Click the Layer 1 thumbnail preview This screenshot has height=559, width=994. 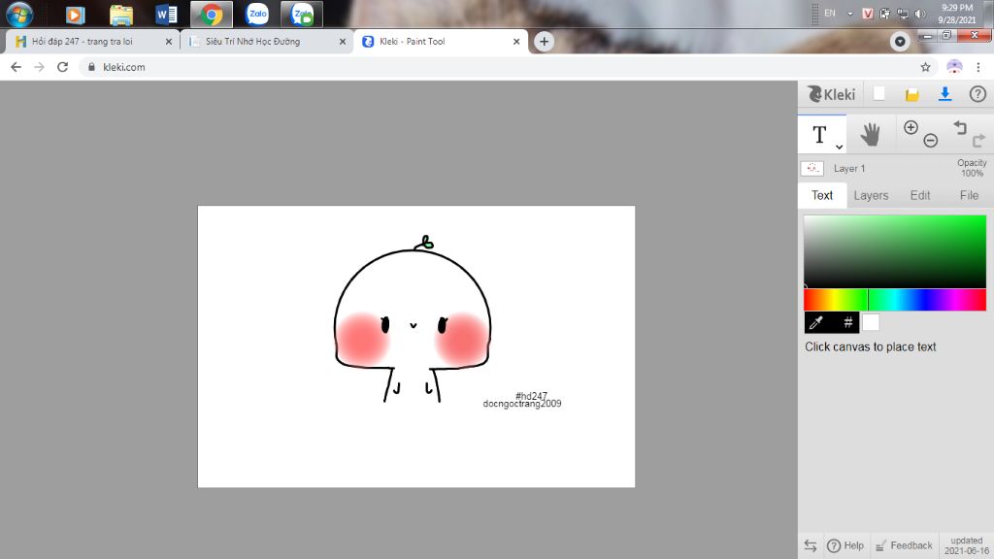pos(812,169)
